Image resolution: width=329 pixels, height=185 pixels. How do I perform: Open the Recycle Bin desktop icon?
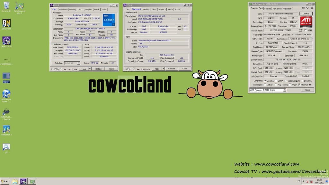pyautogui.click(x=6, y=7)
